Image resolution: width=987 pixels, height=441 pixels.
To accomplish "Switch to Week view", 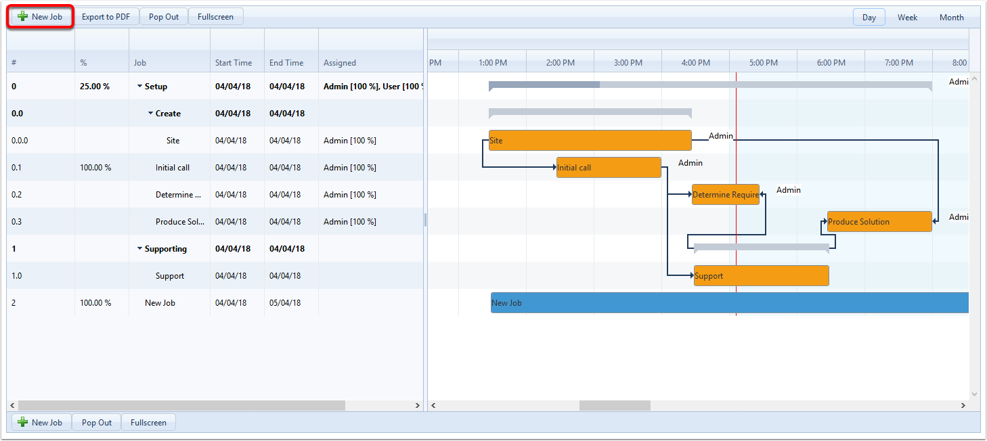I will [x=907, y=18].
